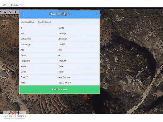Image resolution: width=163 pixels, height=122 pixels.
Task: Close the Öznitelik Bilgisi dialog
Action: click(x=96, y=14)
